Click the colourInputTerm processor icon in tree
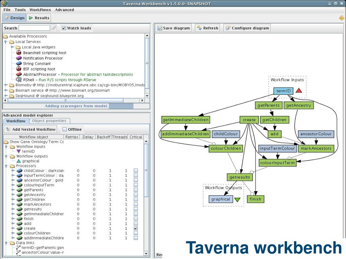 [x=19, y=185]
